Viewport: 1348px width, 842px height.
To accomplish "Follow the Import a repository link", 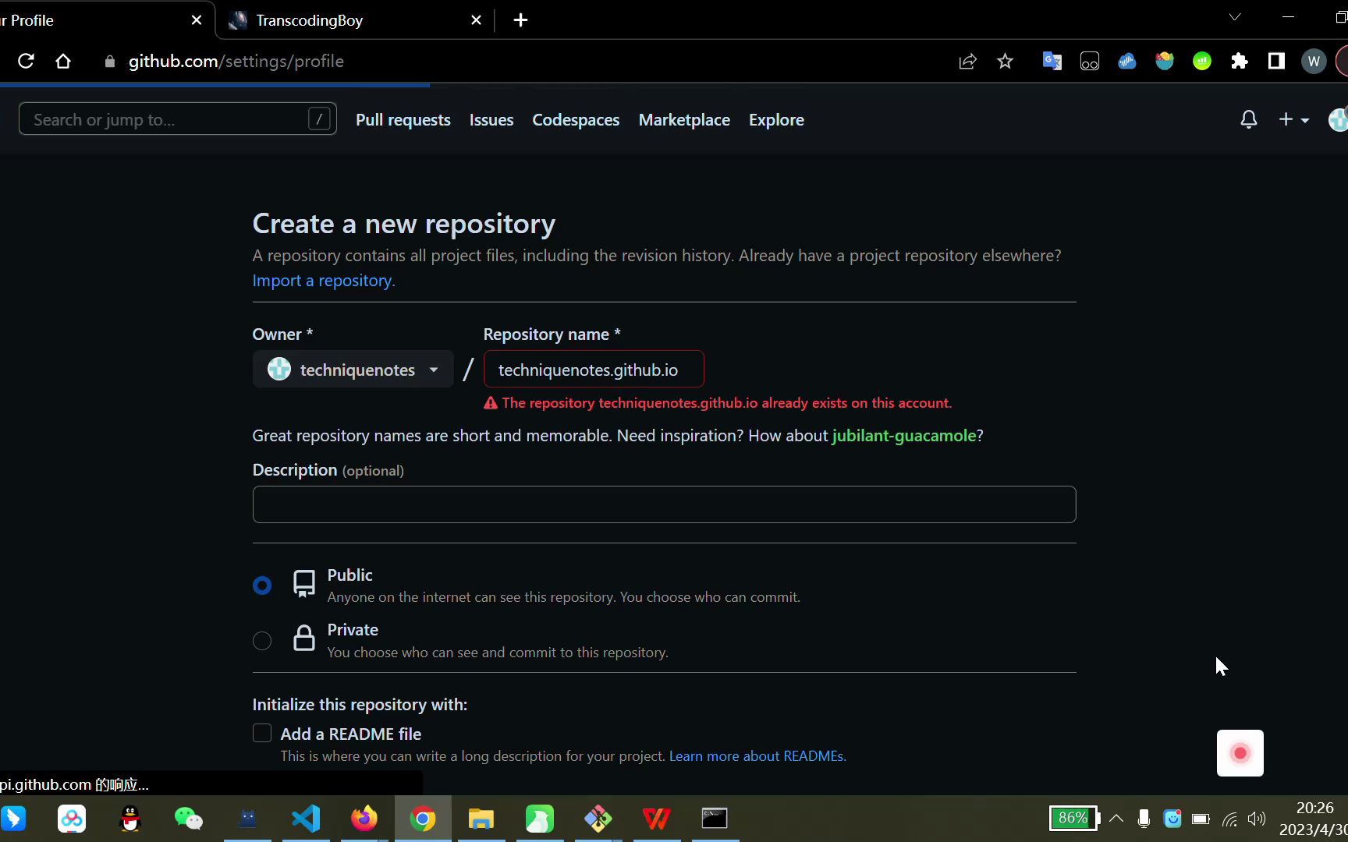I will 324,281.
